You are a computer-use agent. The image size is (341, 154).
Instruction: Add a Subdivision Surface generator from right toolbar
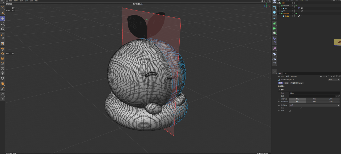274,23
